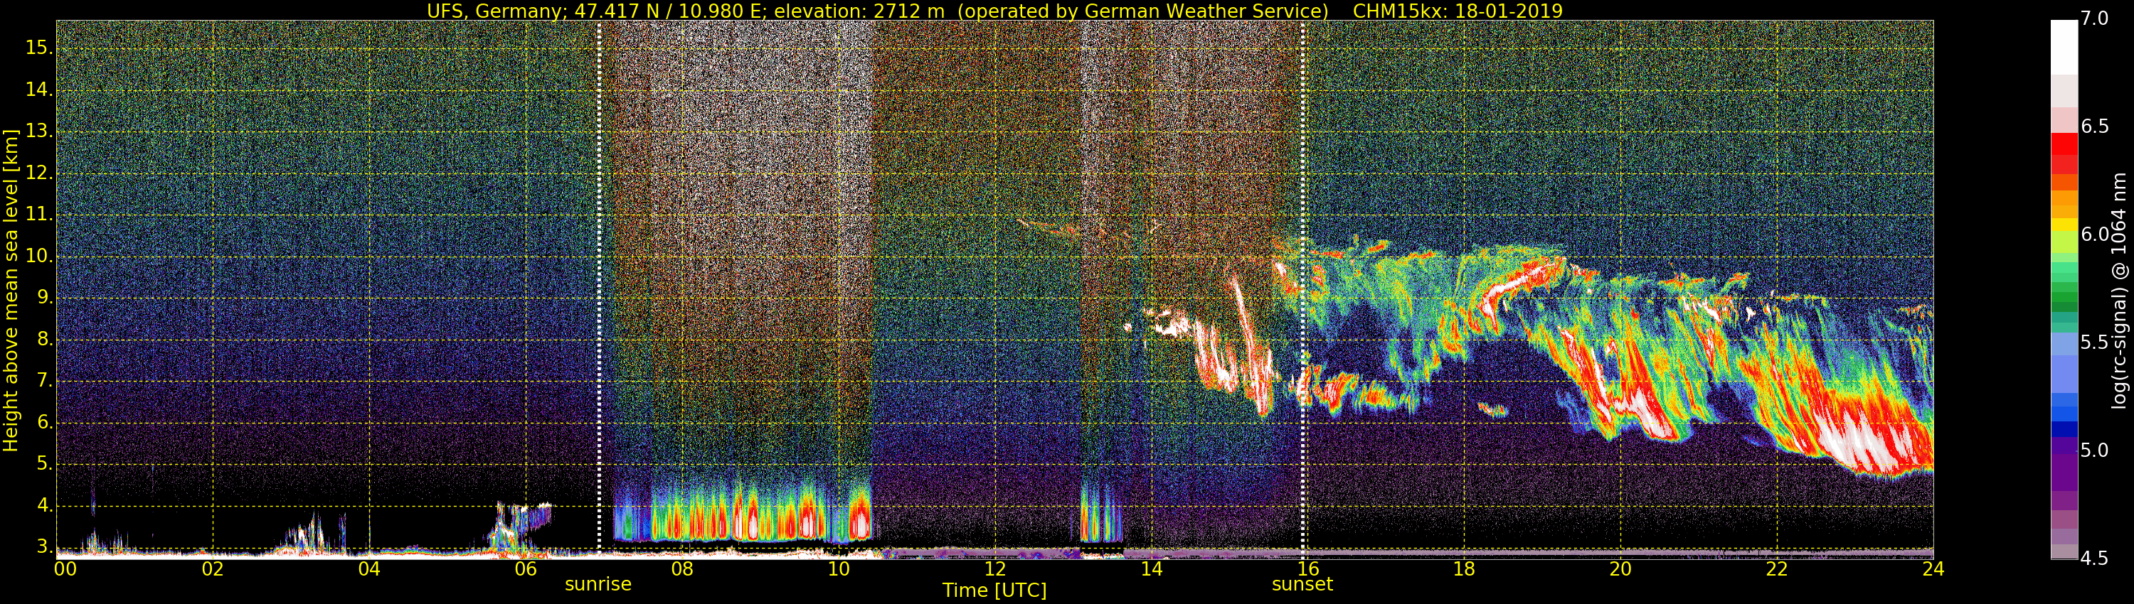Click the colorbar '7.0' value label
Viewport: 2134px width, 604px height.
2094,19
